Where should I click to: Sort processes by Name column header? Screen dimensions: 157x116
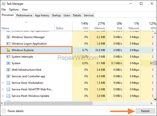click(x=27, y=26)
